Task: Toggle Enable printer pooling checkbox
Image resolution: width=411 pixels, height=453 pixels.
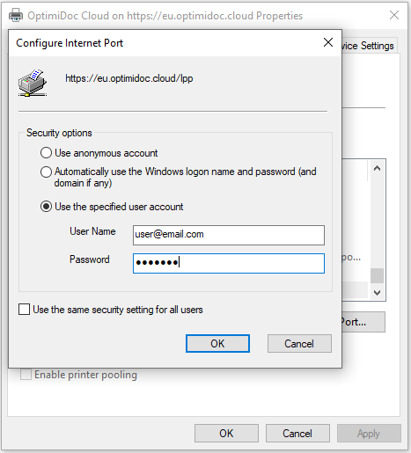Action: (26, 375)
